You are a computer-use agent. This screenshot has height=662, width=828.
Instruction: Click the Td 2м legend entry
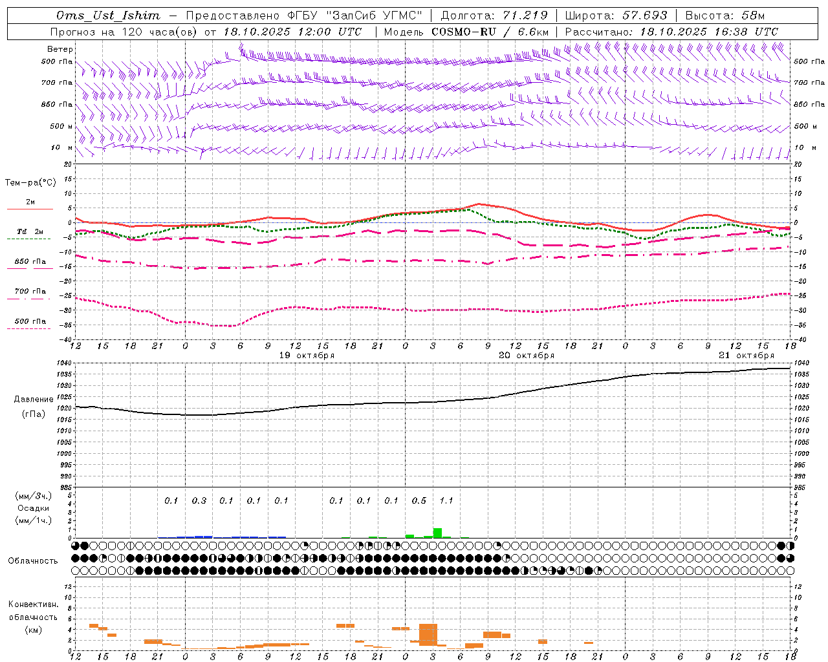[x=30, y=231]
